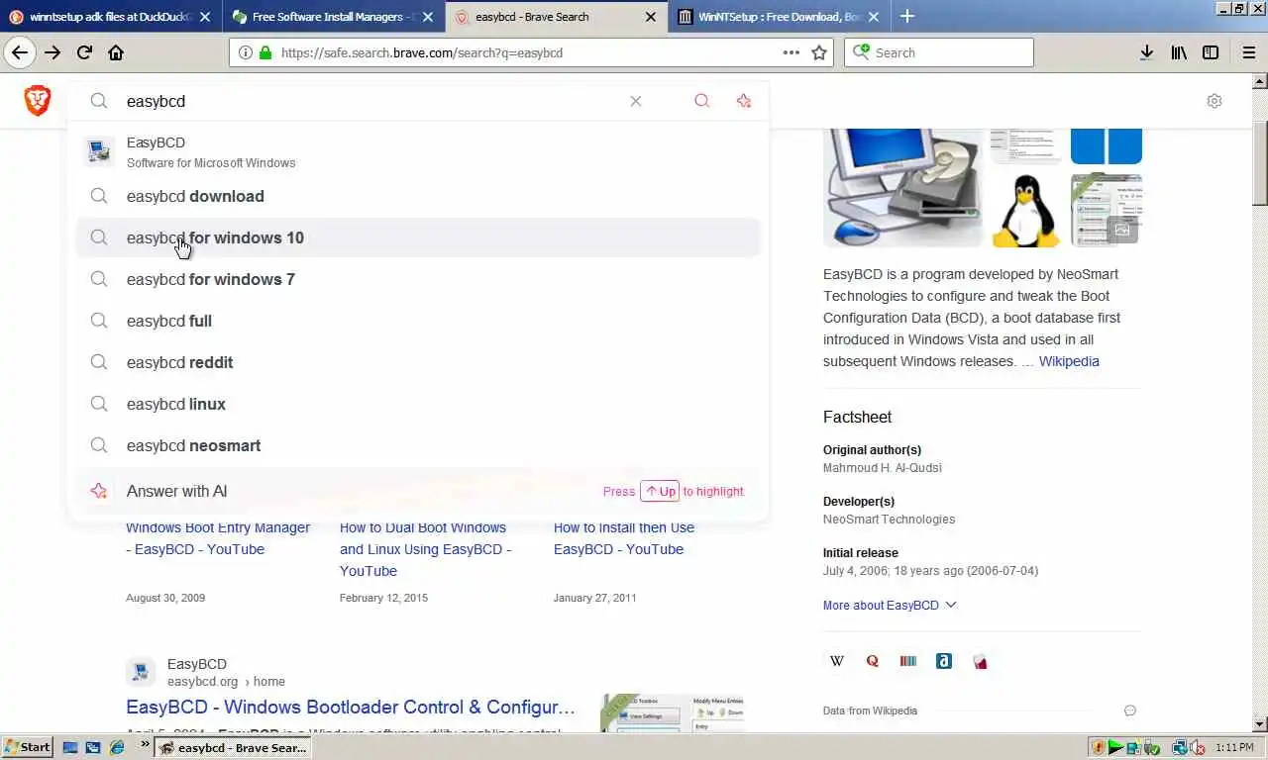This screenshot has height=760, width=1268.
Task: Open Internet Explorer quick launch icon
Action: click(x=117, y=747)
